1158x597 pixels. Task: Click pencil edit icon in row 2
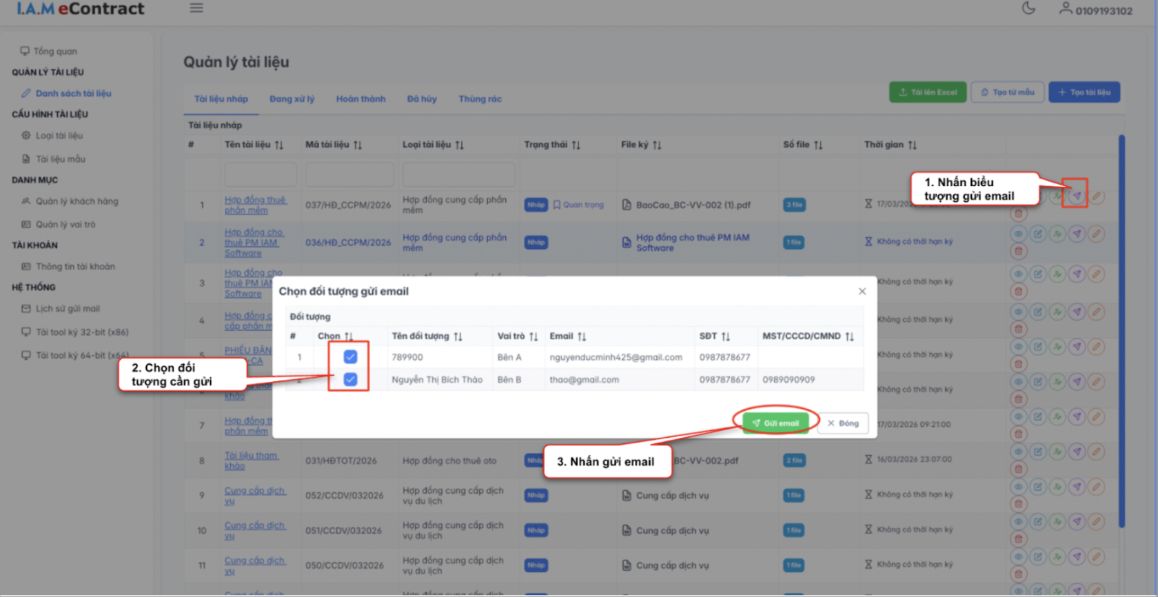[x=1096, y=234]
